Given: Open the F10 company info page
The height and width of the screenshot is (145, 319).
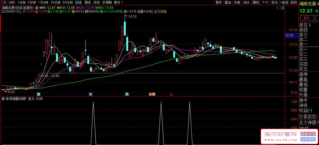Looking at the screenshot, I should 265,2.
